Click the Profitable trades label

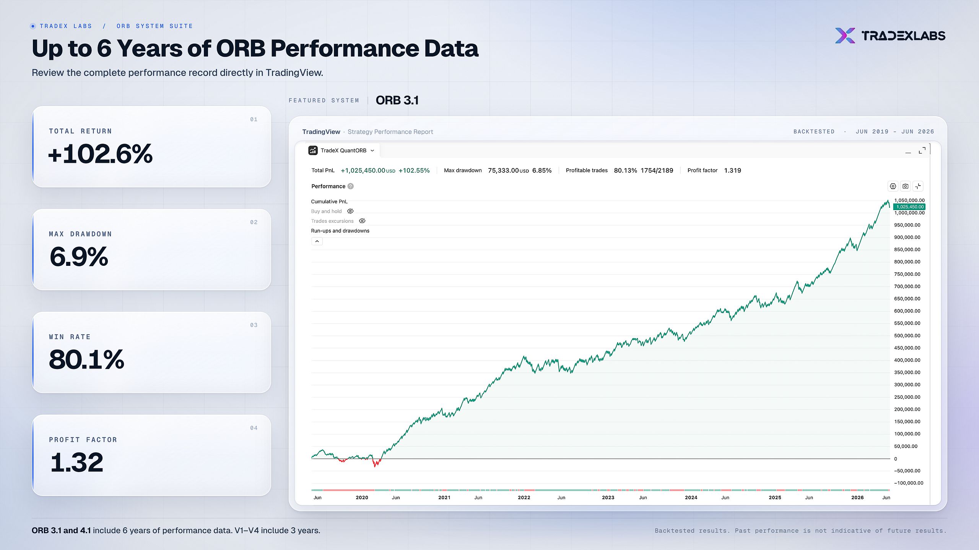coord(587,170)
